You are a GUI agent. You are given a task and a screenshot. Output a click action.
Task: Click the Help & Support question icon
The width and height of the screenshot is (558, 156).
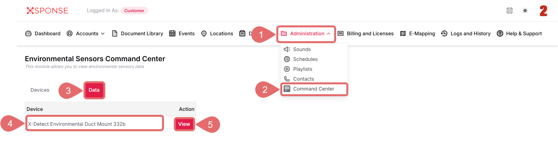coord(500,34)
